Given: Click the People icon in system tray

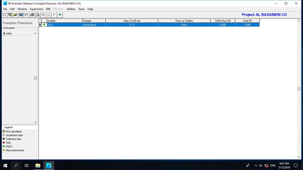Looking at the screenshot, I should click(x=248, y=165).
